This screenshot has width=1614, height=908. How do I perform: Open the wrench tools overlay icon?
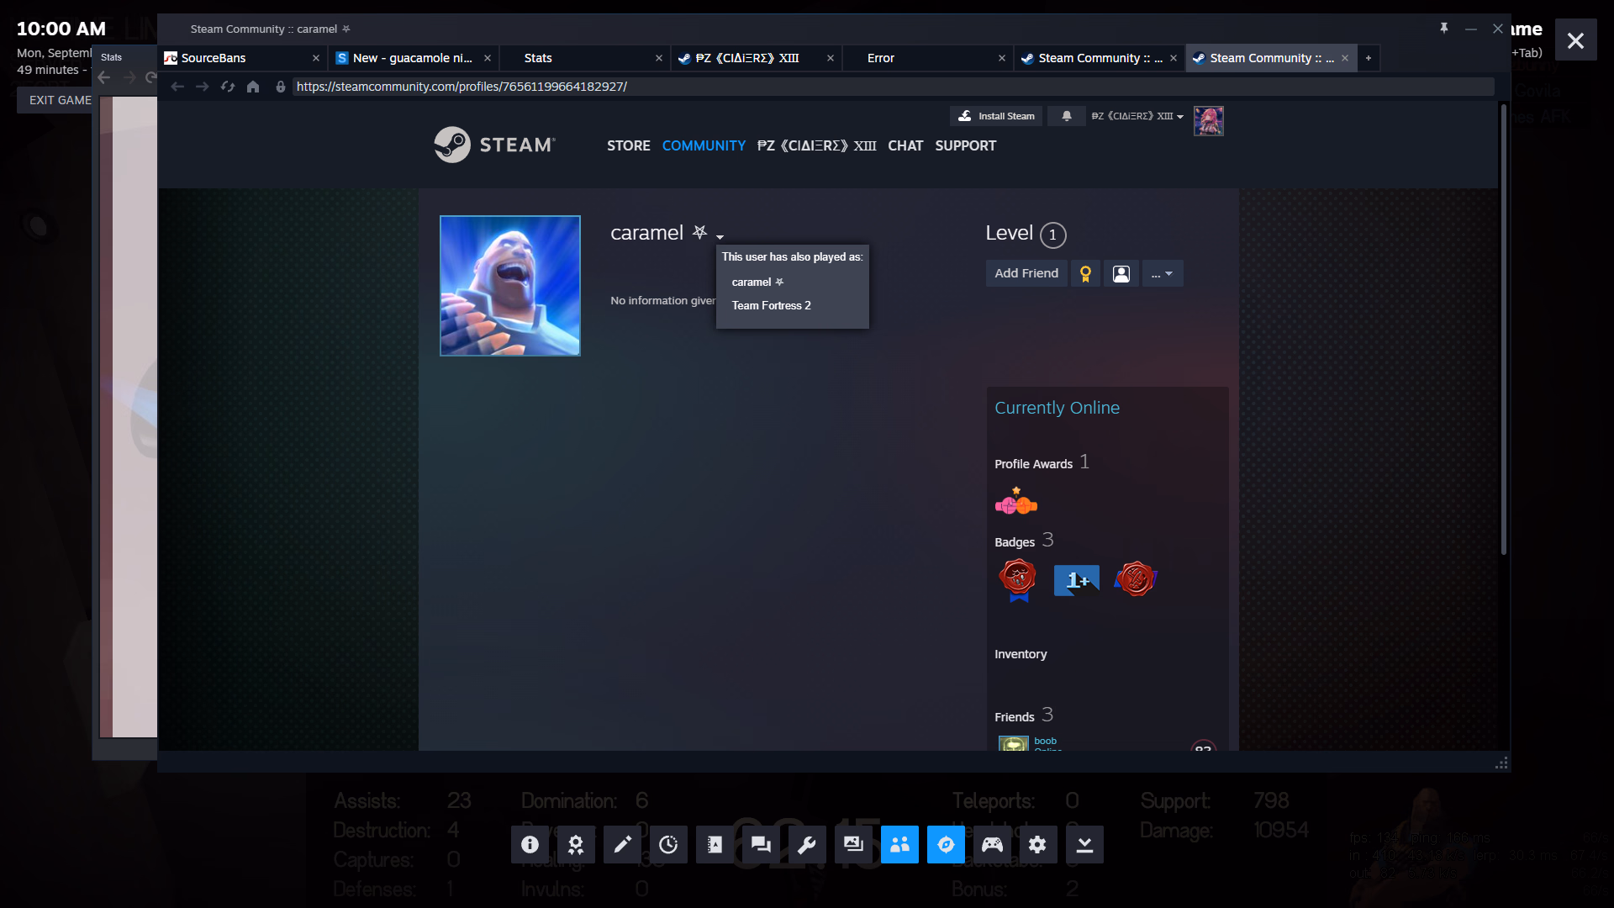tap(807, 844)
